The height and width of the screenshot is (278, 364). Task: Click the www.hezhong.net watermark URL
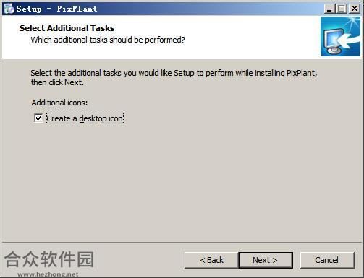click(48, 274)
